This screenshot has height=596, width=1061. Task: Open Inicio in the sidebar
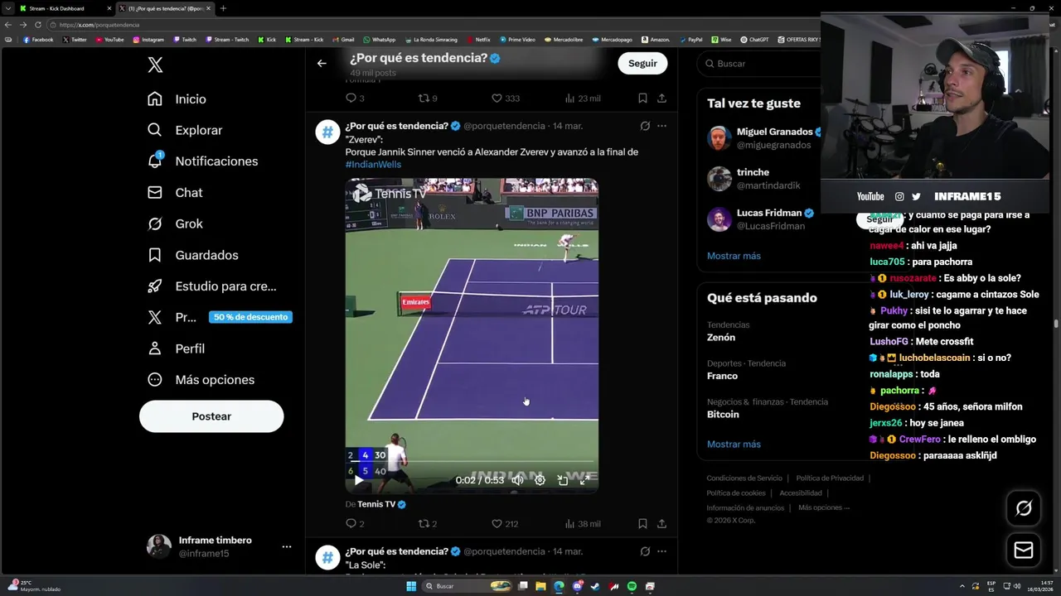[177, 99]
